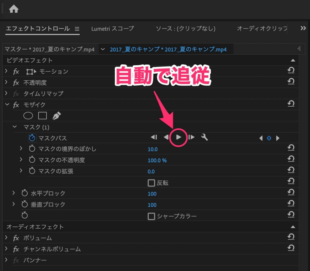Screen dimensions: 310x271
Task: Open mask tracking settings wrench
Action: (x=205, y=137)
